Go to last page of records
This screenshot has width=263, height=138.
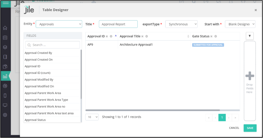pyautogui.click(x=235, y=118)
